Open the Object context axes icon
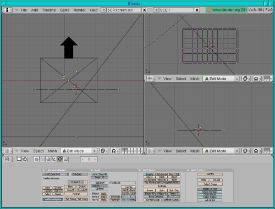Viewport: 275px width, 209px height. click(54, 160)
